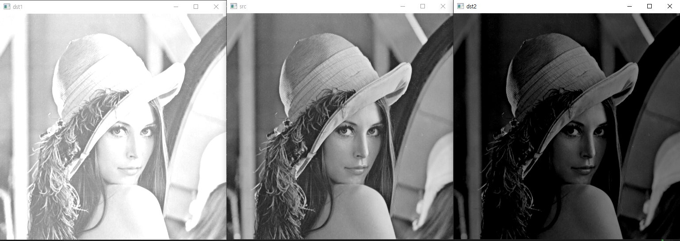Viewport: 680px width, 241px height.
Task: Minimize the dst1 window
Action: point(176,7)
